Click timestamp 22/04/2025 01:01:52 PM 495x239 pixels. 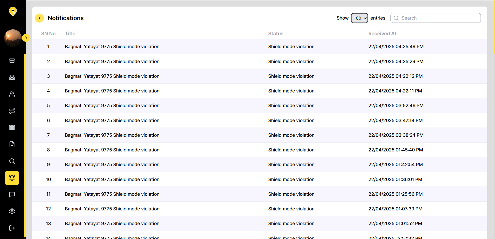point(395,224)
